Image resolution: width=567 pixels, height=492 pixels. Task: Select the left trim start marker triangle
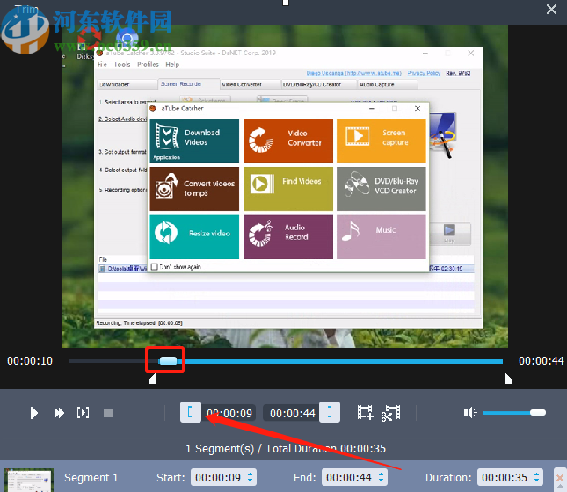click(x=152, y=379)
